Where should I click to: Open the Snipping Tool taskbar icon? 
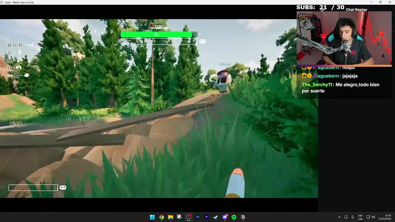(x=179, y=217)
